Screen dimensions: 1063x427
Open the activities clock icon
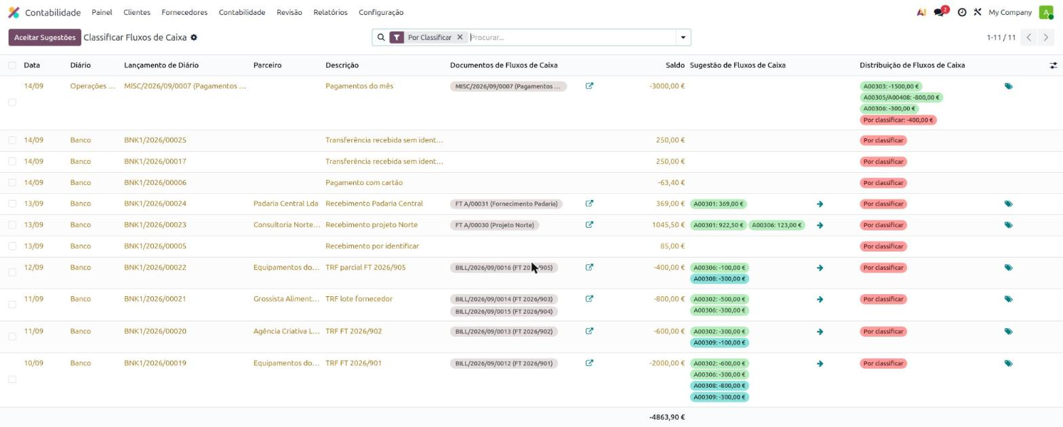click(962, 12)
